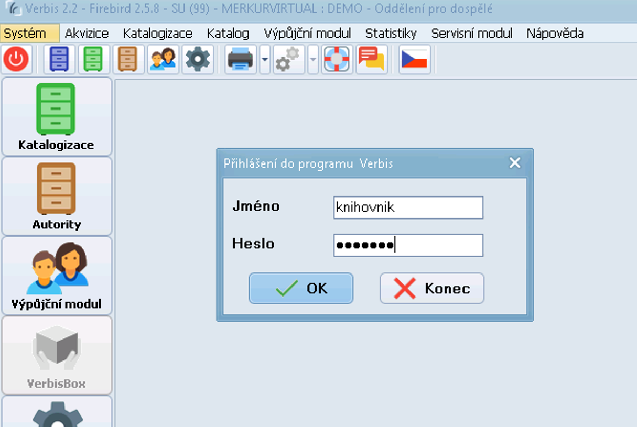Image resolution: width=637 pixels, height=427 pixels.
Task: Open the brown cabinet authorities toolbar icon
Action: tap(128, 59)
